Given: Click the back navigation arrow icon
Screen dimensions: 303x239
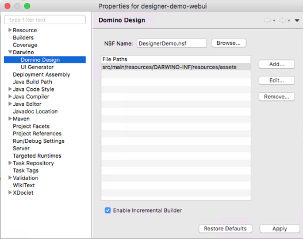Looking at the screenshot, I should pos(267,20).
